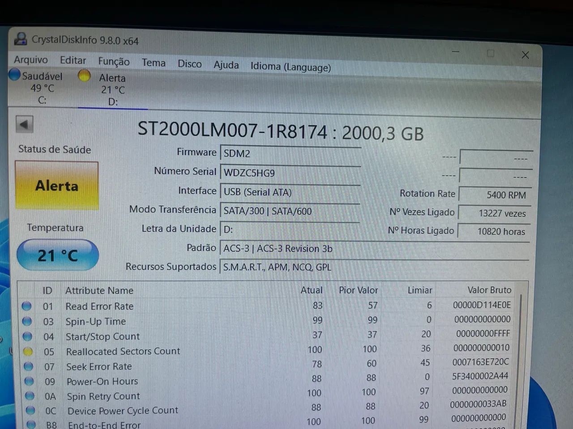Click raw value 00000D114E0E
Viewport: 573px width, 429px height.
pos(482,305)
